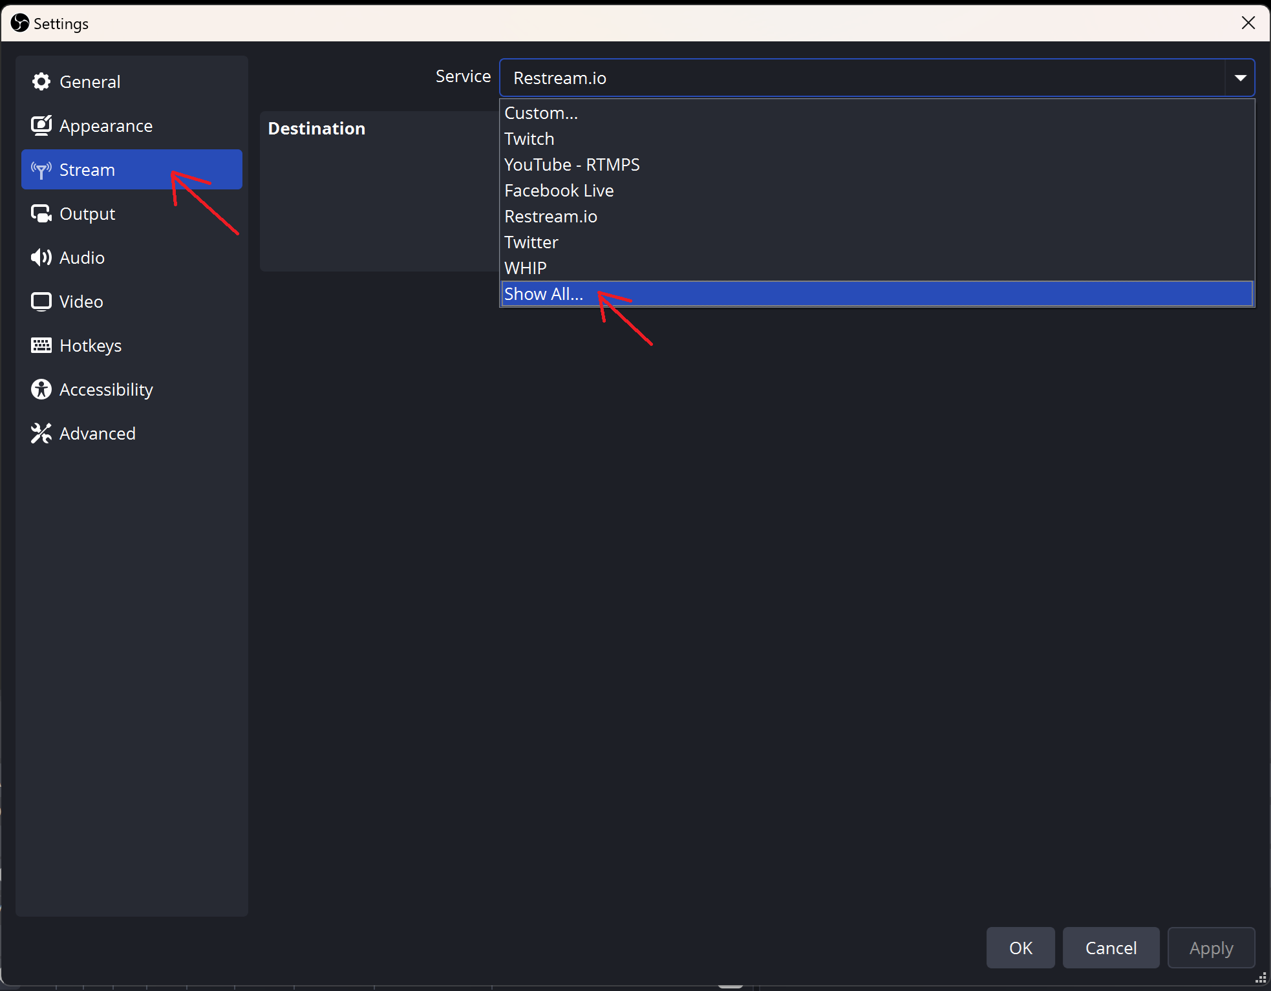Viewport: 1271px width, 991px height.
Task: Click the Apply button
Action: 1211,948
